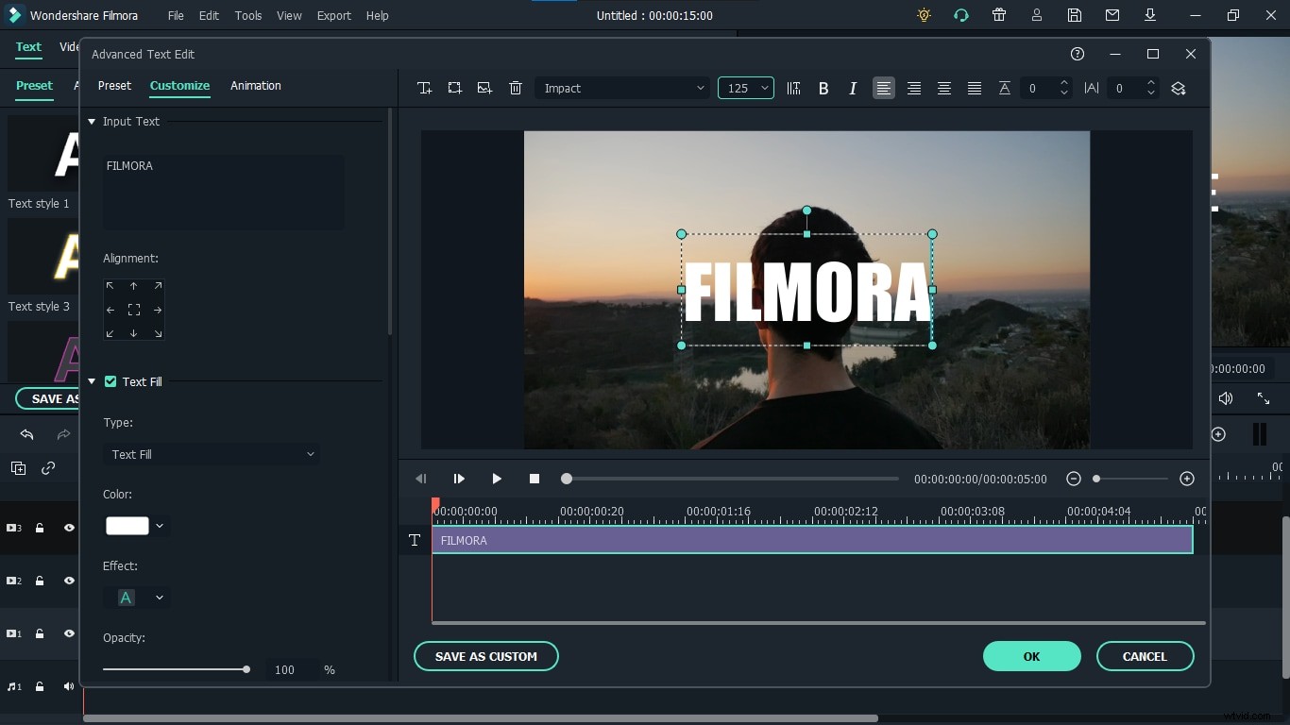Apply bold formatting to FILMORA text
1290x725 pixels.
pos(823,88)
